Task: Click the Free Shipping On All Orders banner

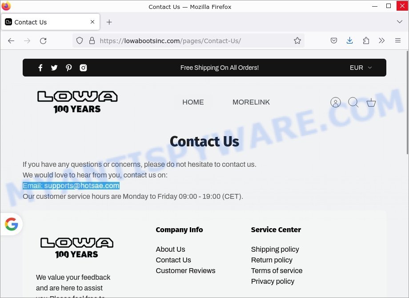Action: tap(220, 68)
